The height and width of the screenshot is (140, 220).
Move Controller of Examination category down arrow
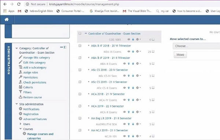click(x=133, y=40)
